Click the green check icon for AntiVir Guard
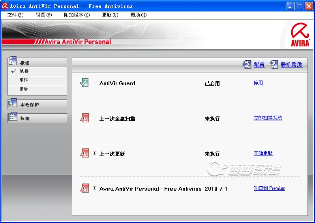 coord(84,83)
